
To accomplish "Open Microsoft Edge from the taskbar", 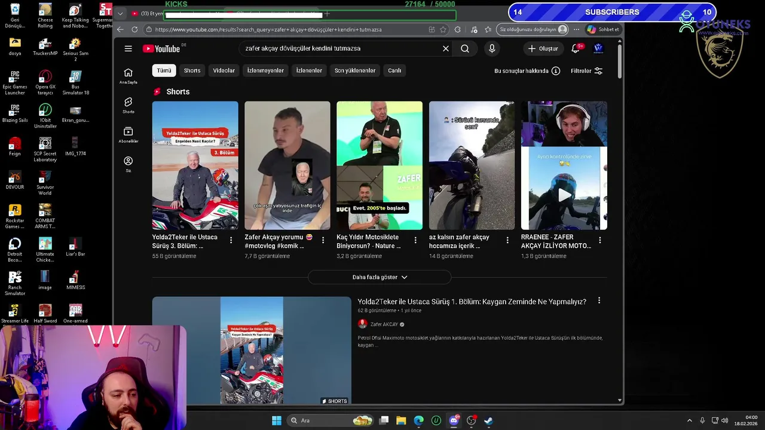I will coord(418,420).
